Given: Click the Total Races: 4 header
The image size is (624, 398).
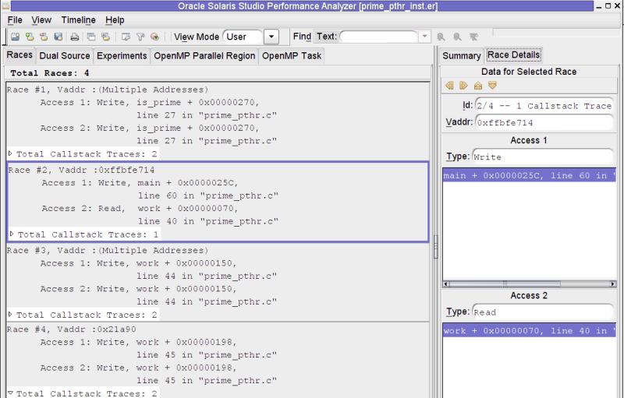Looking at the screenshot, I should (50, 72).
